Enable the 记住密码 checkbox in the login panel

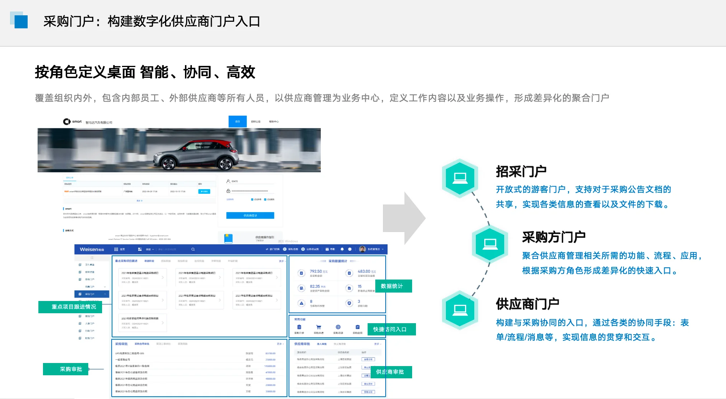tap(265, 199)
